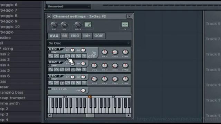221x124 pixels.
Task: Click OSC 3 FINE tune knob
Action: 125,79
